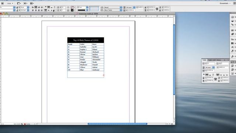Click the number of rows field in the Control panel

point(63,7)
